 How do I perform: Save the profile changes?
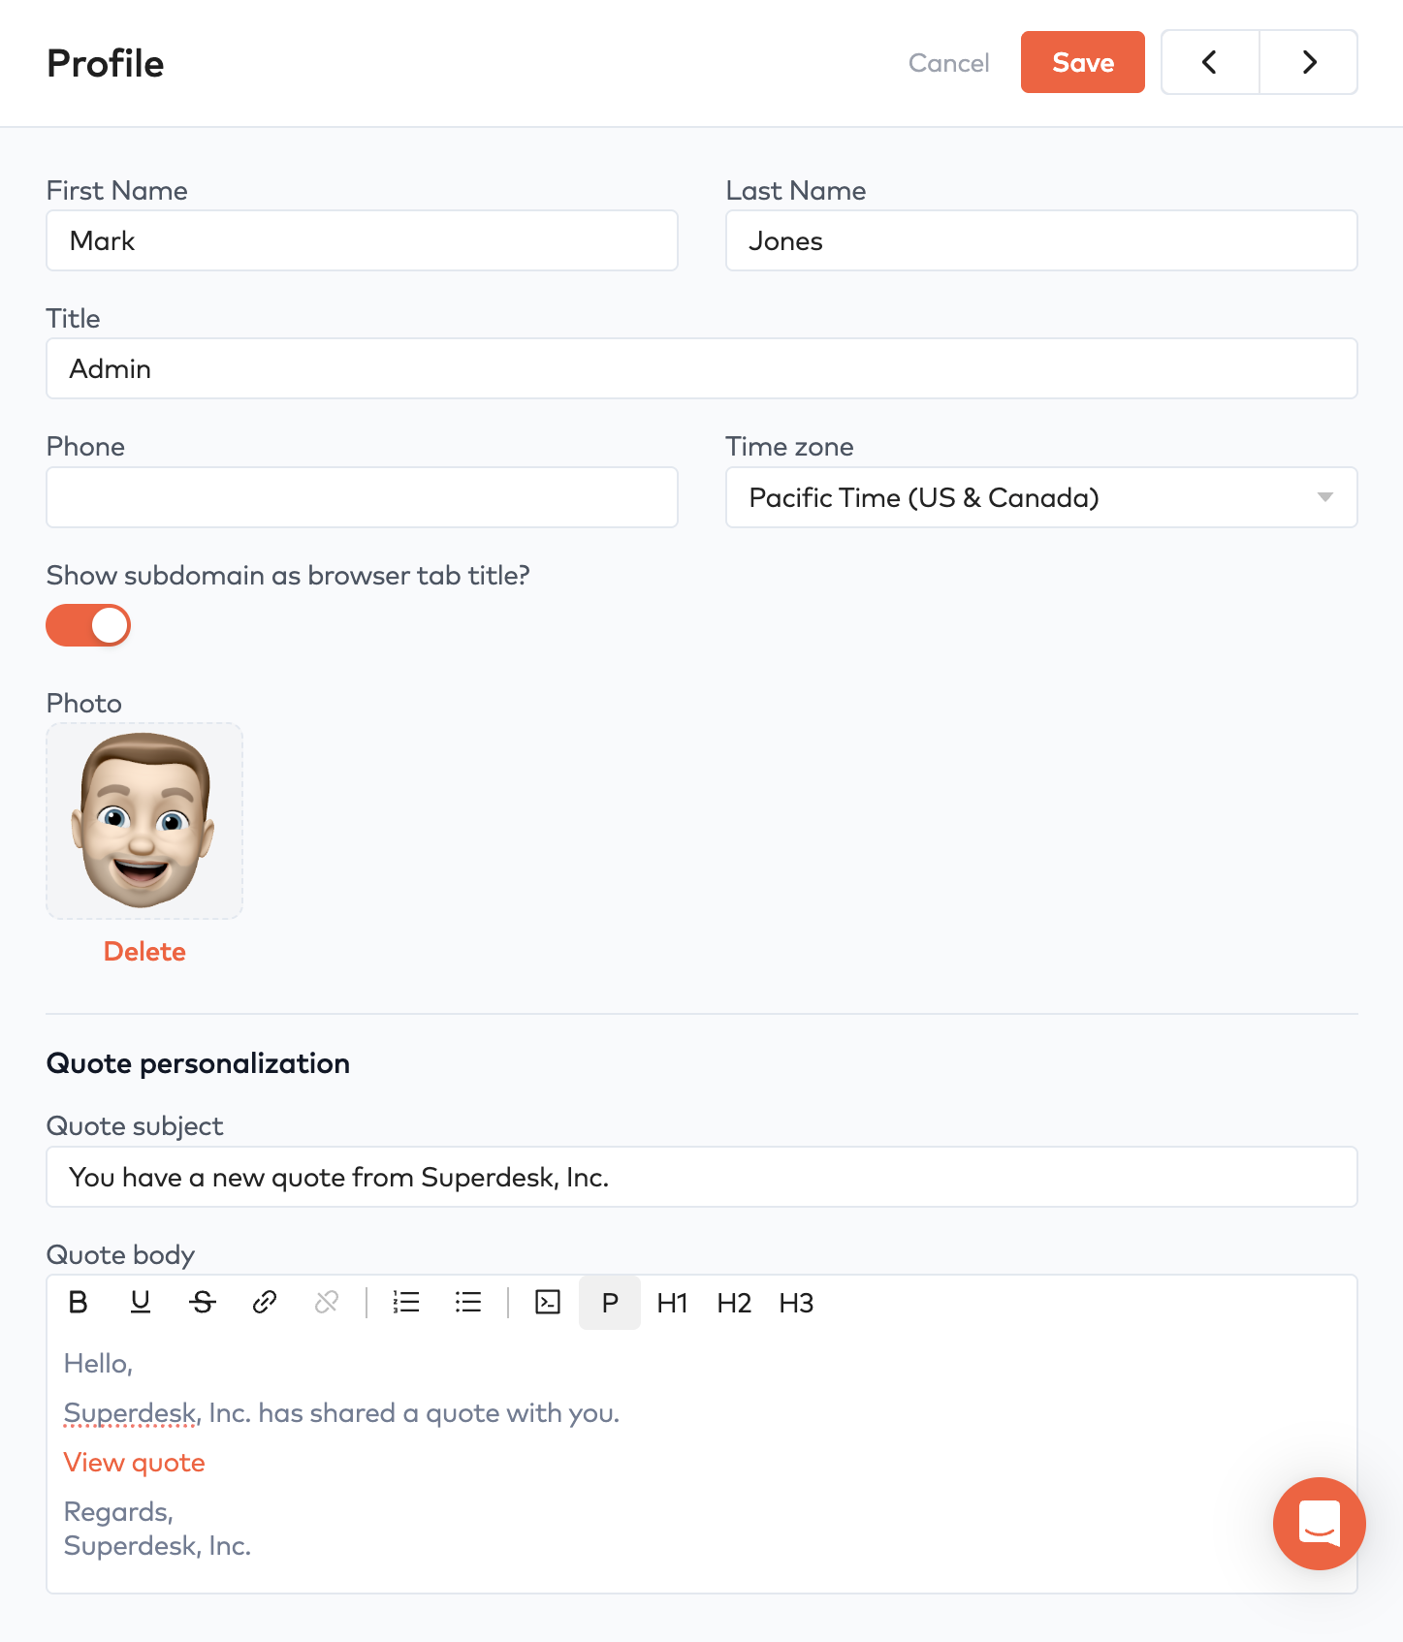pyautogui.click(x=1082, y=62)
